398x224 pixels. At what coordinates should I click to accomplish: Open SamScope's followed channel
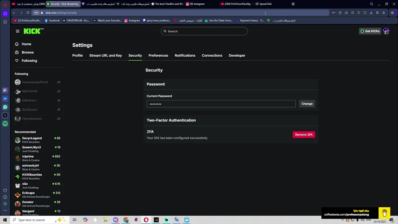37,110
